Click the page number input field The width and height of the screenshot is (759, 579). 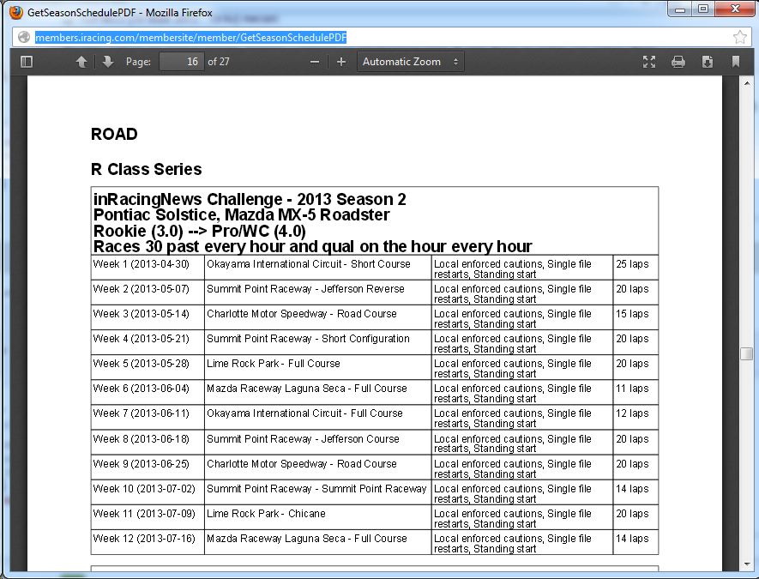click(182, 62)
